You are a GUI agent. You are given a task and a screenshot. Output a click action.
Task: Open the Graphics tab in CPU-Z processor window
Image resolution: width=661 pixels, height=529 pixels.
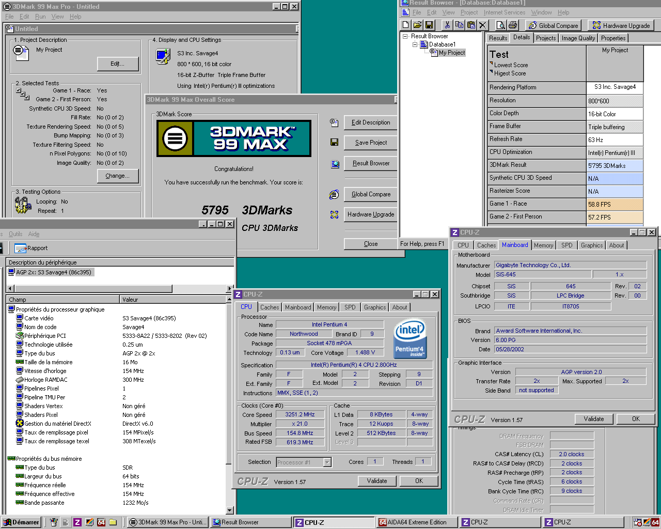(375, 307)
